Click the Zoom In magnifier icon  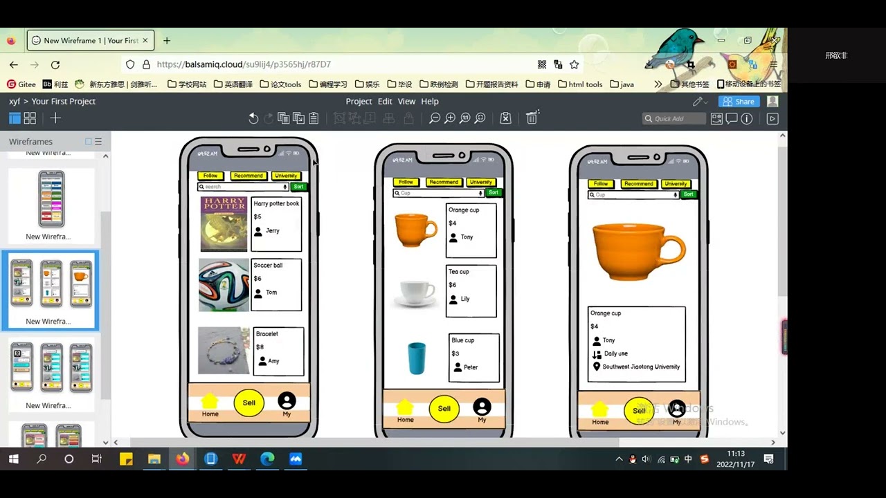pyautogui.click(x=450, y=119)
